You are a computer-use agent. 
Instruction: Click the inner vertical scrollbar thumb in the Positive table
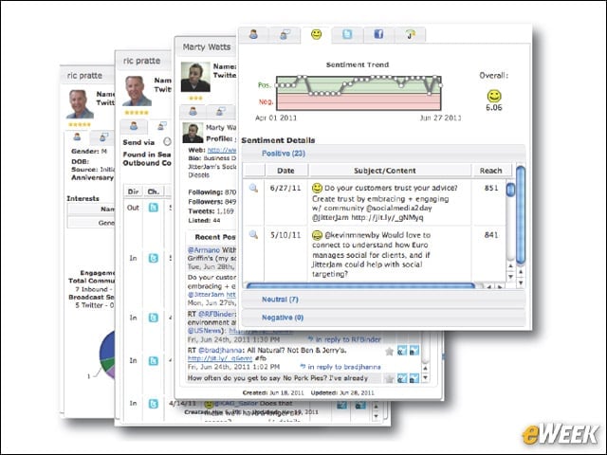pyautogui.click(x=510, y=190)
